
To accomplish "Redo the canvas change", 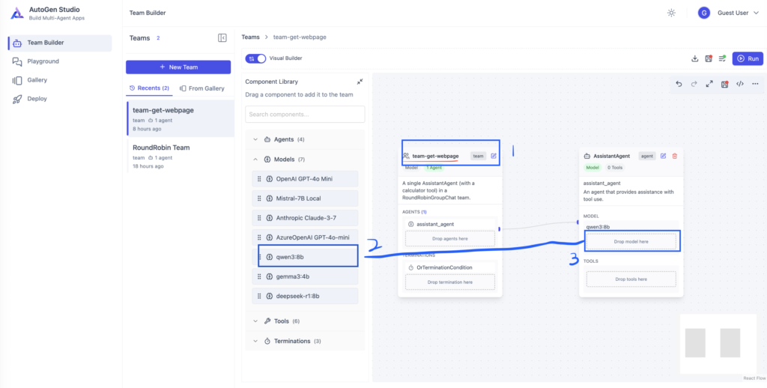I will (694, 84).
